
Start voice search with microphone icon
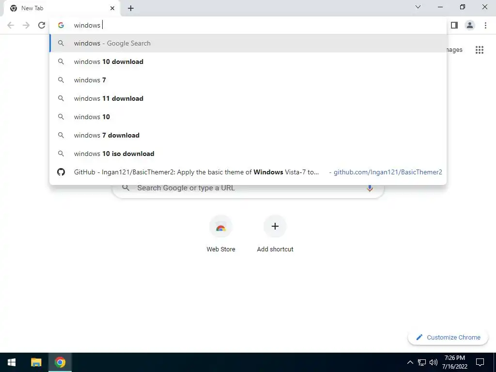click(x=370, y=188)
